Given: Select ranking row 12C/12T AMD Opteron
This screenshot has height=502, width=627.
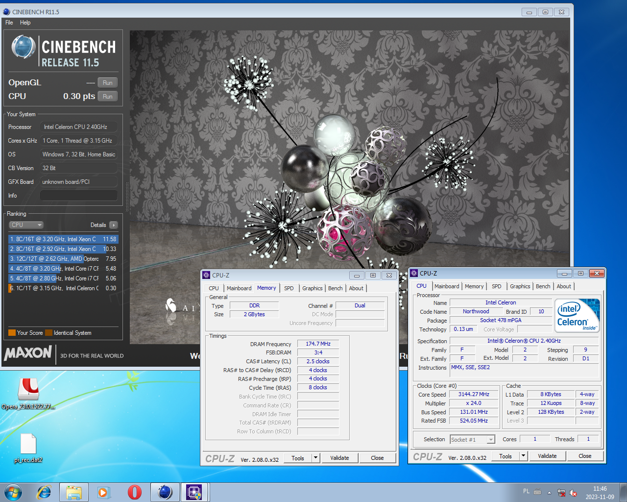Looking at the screenshot, I should [x=63, y=259].
